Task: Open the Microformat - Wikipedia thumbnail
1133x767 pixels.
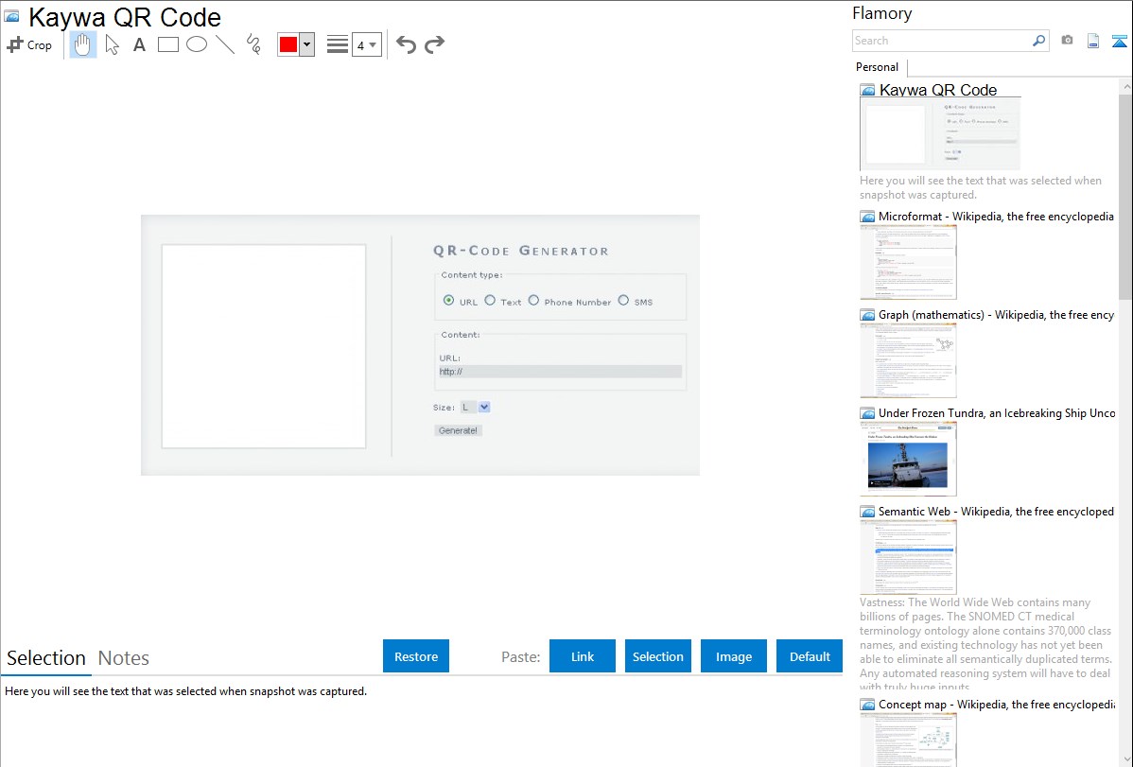Action: point(908,262)
